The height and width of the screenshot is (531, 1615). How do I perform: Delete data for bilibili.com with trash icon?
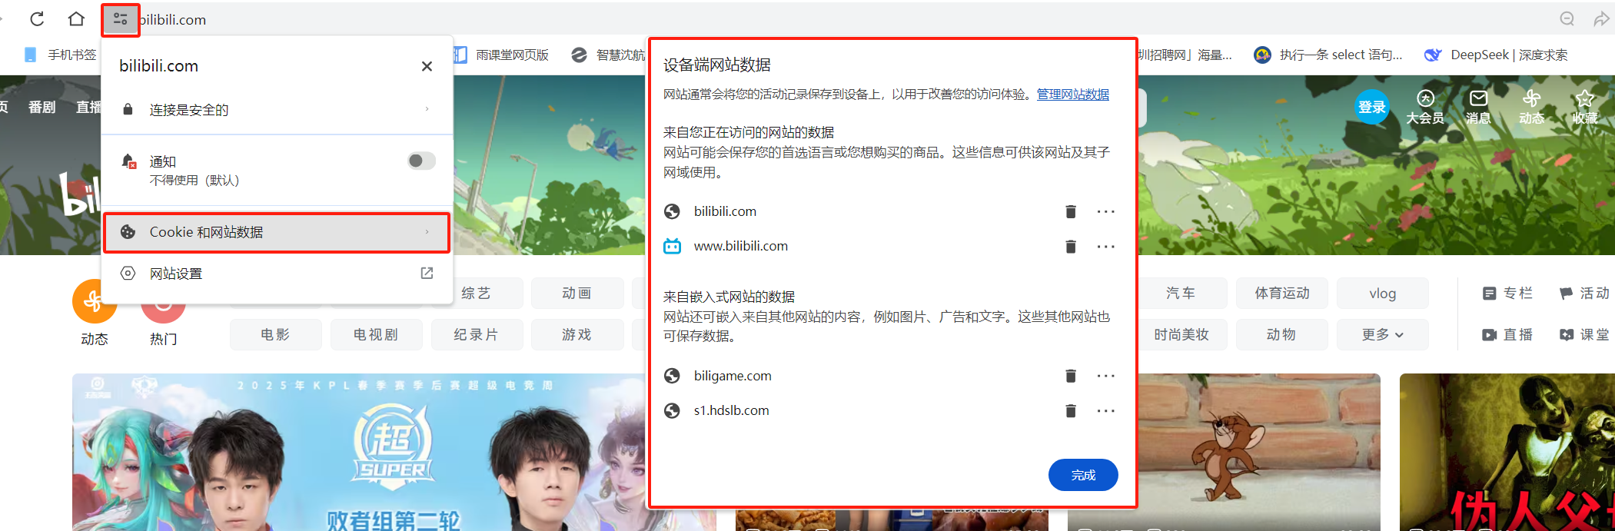pos(1070,211)
